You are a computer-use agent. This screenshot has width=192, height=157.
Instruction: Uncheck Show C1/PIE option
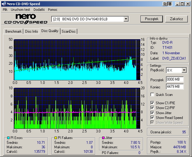[x=152, y=103]
